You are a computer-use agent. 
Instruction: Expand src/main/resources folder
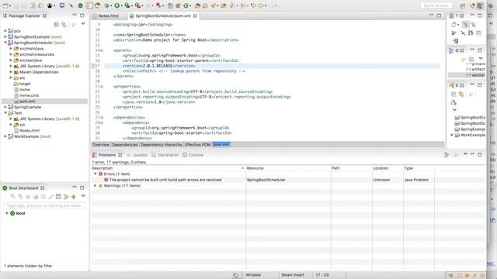click(x=11, y=54)
